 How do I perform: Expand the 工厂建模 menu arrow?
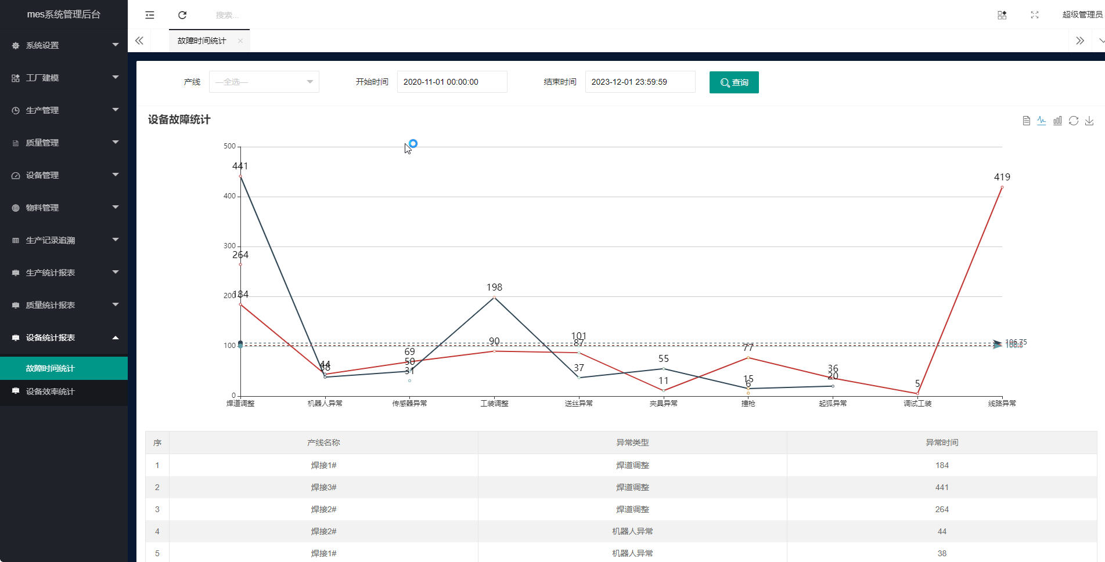coord(116,77)
